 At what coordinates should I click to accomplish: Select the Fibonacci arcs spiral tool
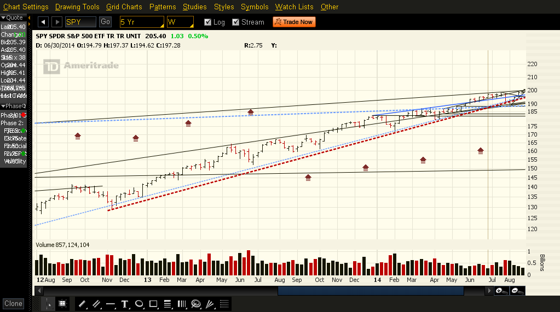pos(196,304)
